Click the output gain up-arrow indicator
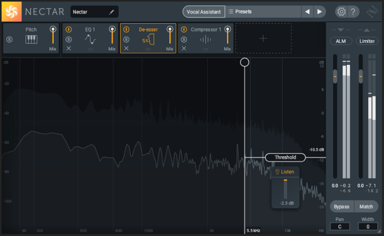The height and width of the screenshot is (236, 384). (366, 30)
